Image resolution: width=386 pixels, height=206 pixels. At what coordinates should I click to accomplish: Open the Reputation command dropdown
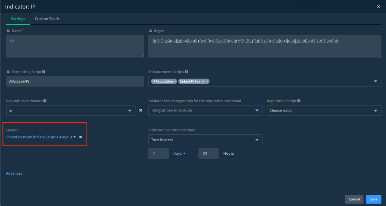click(129, 110)
